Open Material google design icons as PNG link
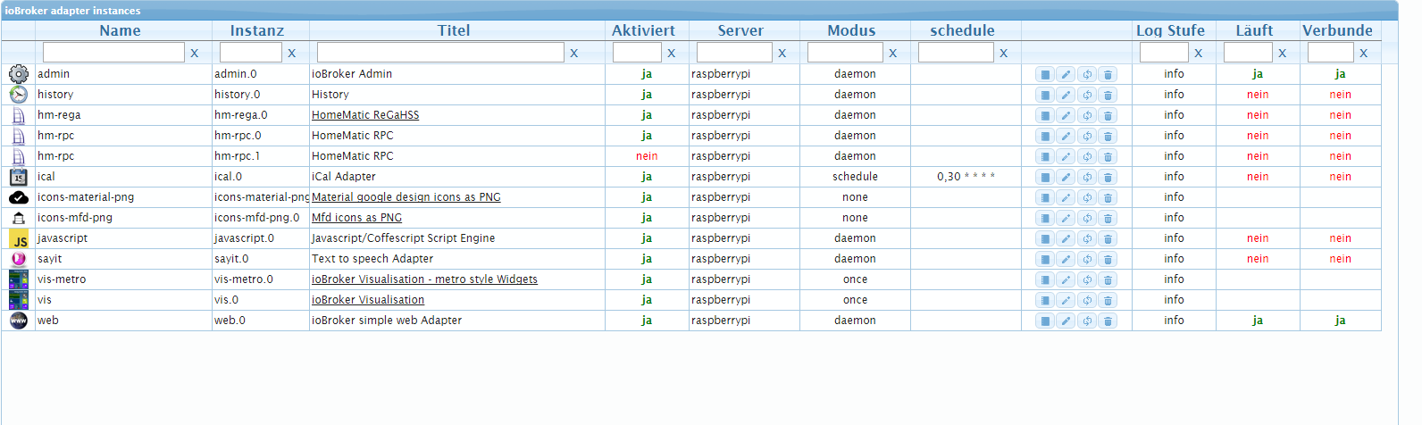Viewport: 1422px width, 425px height. [x=406, y=197]
